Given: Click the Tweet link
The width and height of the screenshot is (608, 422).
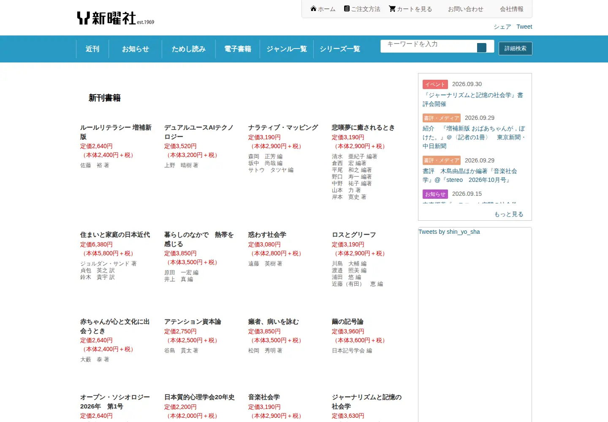Looking at the screenshot, I should pos(524,27).
